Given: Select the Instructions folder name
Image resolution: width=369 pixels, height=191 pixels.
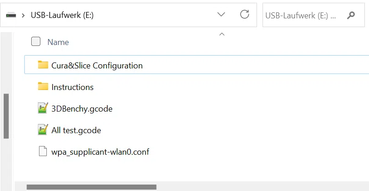Looking at the screenshot, I should 73,87.
